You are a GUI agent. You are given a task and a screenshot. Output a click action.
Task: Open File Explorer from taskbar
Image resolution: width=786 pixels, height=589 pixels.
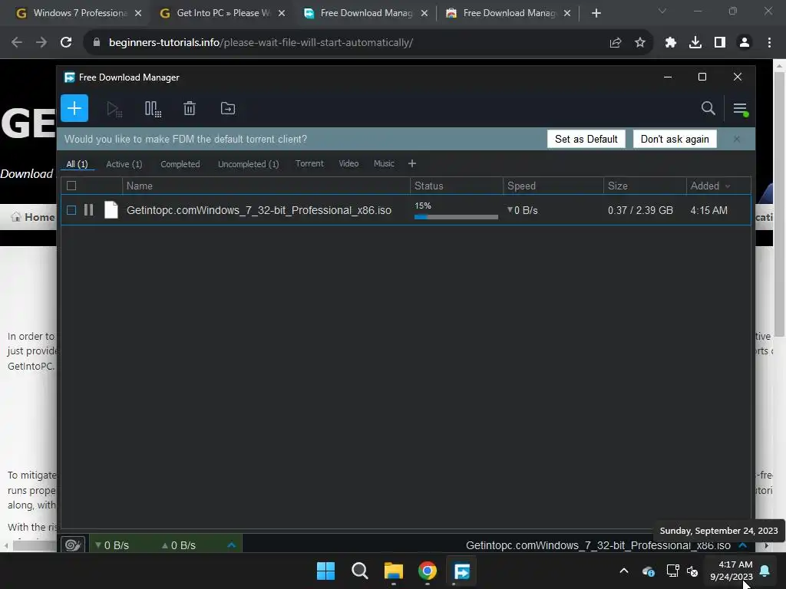point(394,571)
